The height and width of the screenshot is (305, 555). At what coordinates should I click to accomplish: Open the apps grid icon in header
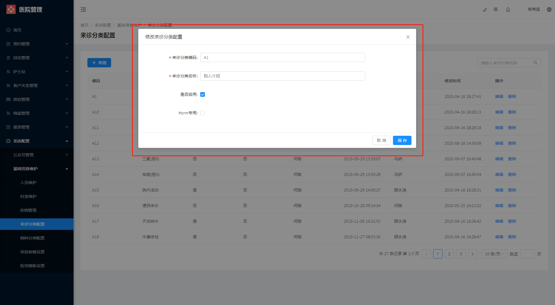tap(496, 10)
